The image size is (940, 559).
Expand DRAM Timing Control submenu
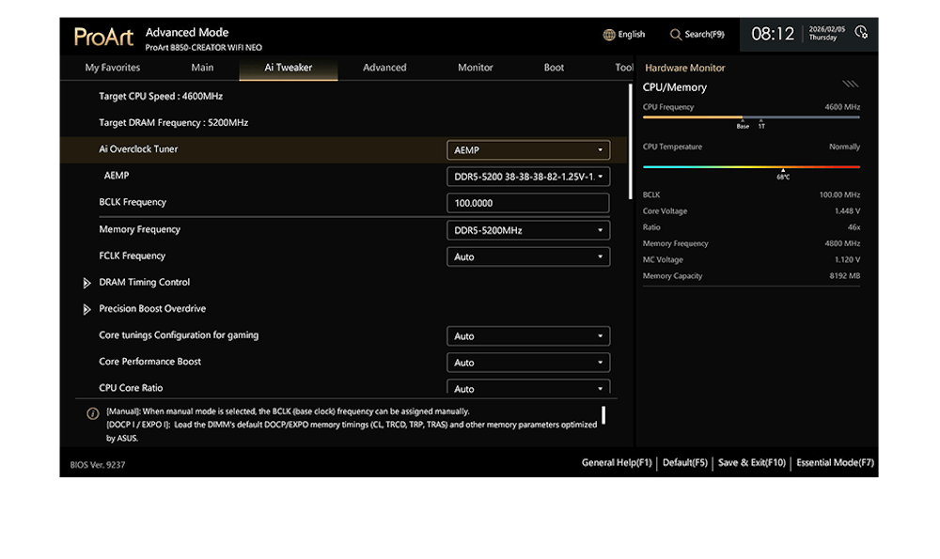pos(86,283)
